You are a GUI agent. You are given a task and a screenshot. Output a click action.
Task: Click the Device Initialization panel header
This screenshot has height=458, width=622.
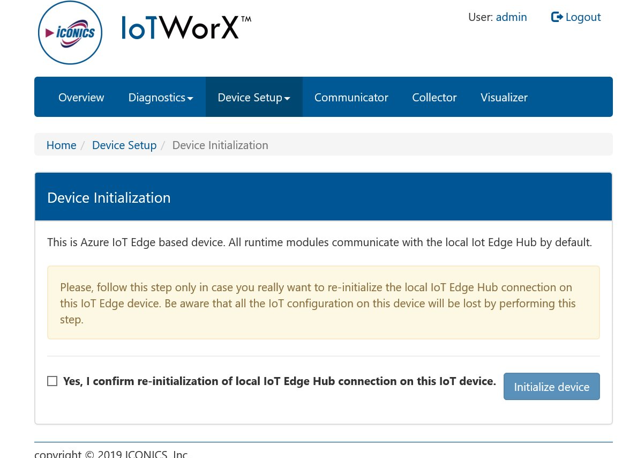(323, 197)
